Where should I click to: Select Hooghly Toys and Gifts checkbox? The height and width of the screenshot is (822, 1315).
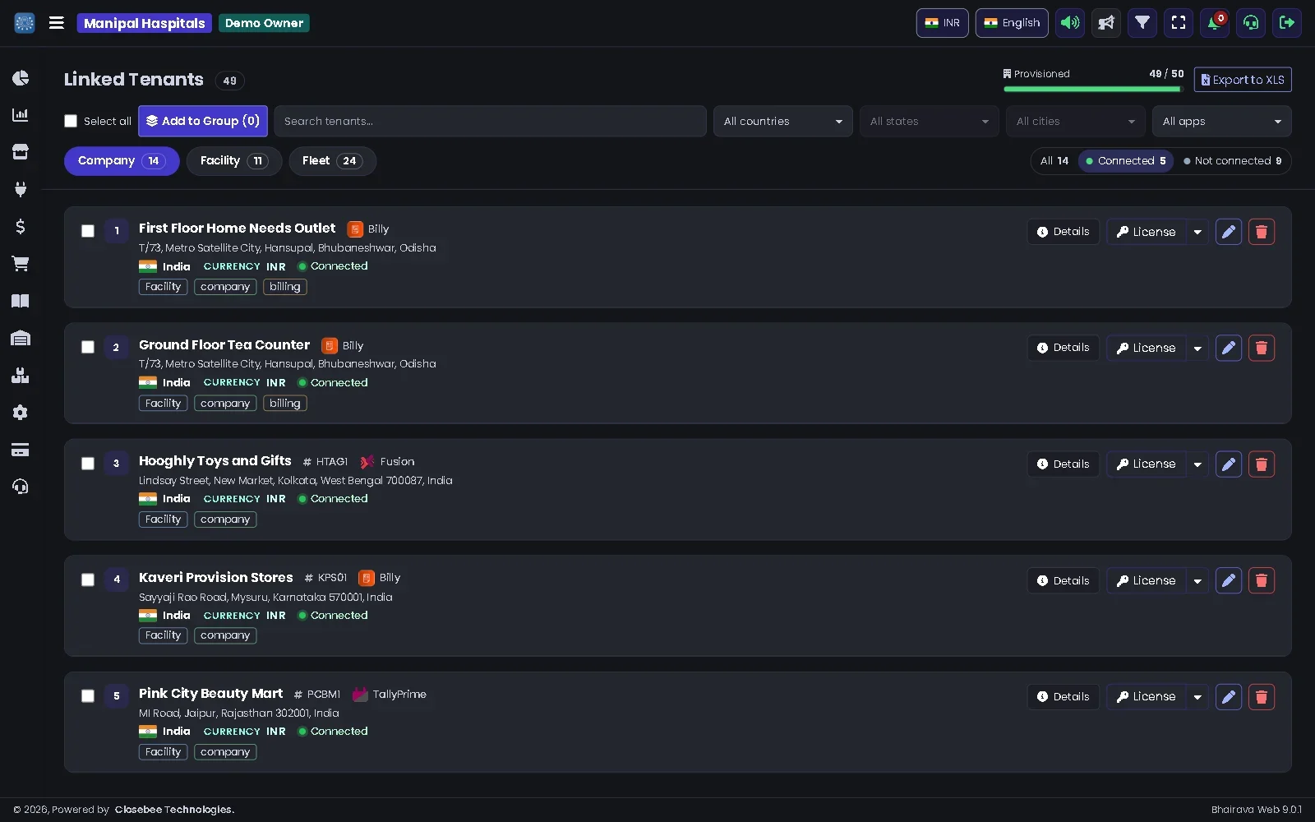pyautogui.click(x=88, y=464)
